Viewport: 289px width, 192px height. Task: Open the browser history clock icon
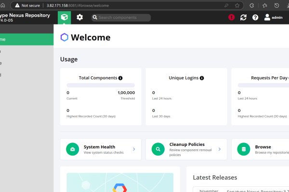tap(276, 5)
